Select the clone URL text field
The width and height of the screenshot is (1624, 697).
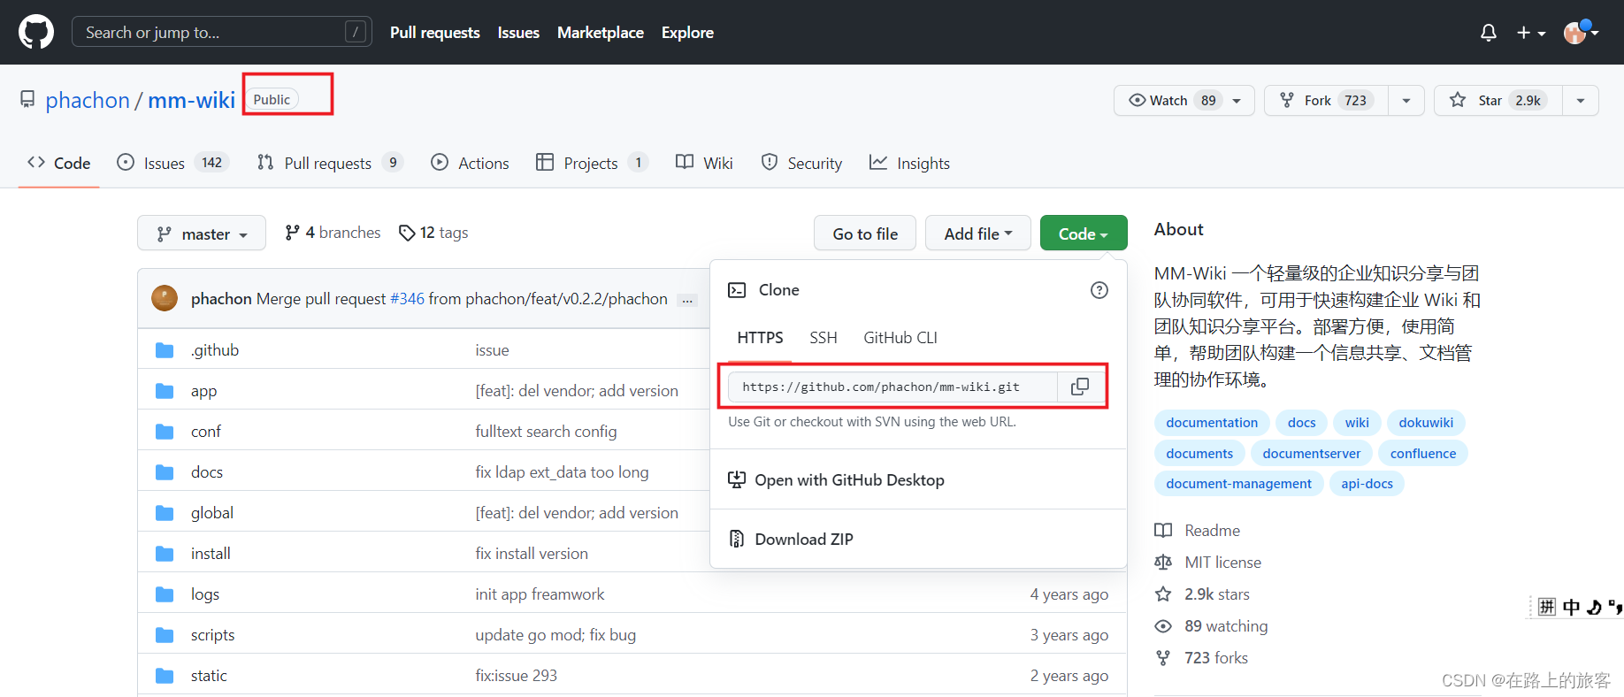click(892, 387)
